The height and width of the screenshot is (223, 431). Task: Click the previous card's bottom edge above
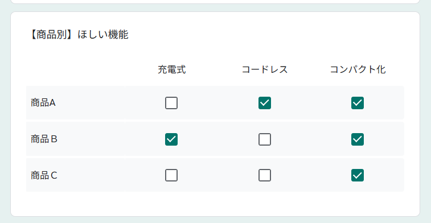(x=215, y=3)
